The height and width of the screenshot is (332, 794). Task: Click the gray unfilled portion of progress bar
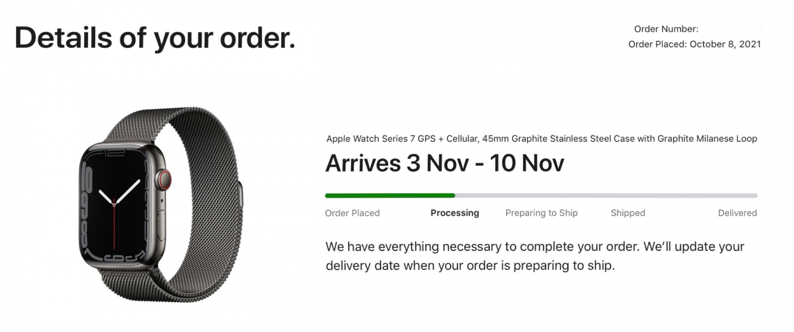pyautogui.click(x=606, y=195)
